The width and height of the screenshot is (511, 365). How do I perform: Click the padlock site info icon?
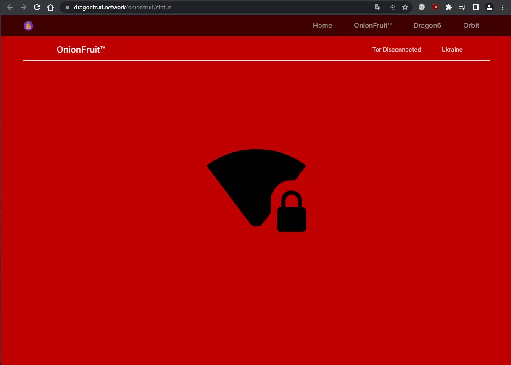point(66,7)
